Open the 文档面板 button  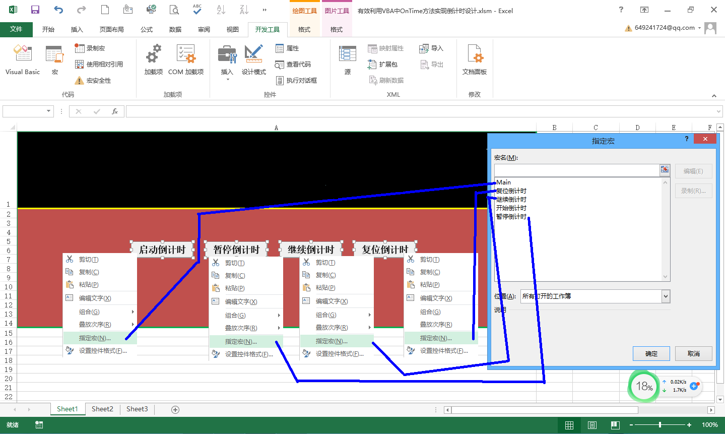point(475,59)
